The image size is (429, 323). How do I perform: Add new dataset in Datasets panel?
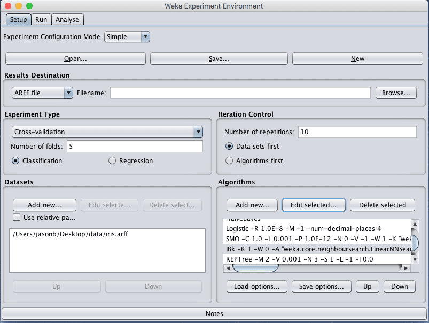pos(44,205)
